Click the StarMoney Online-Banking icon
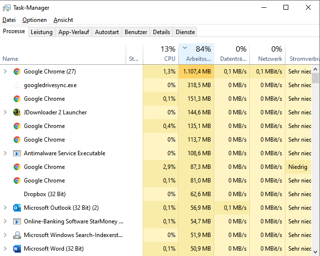Screen dimensions: 320x256 (17, 221)
